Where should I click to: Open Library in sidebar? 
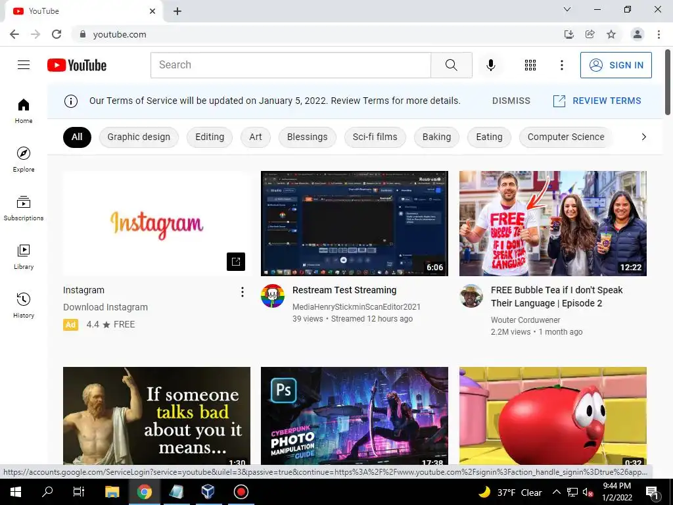tap(24, 257)
